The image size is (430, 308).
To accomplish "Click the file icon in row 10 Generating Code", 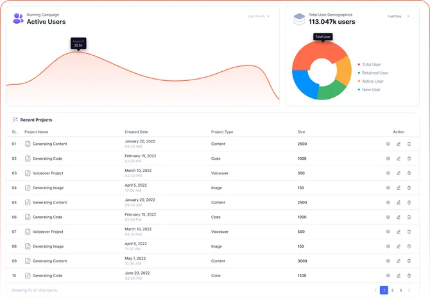I will [x=28, y=275].
